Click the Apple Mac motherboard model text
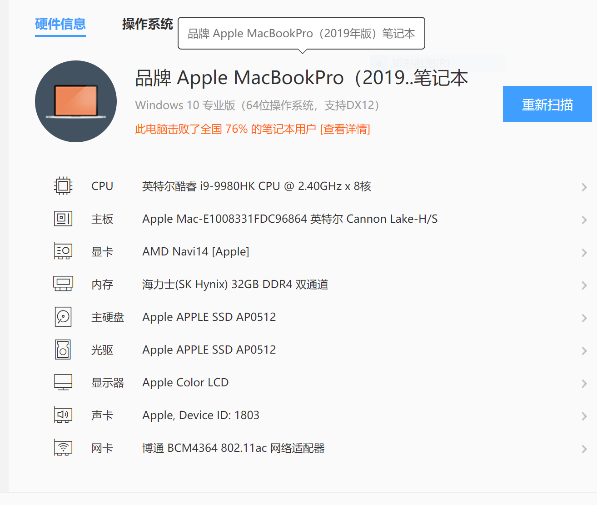The width and height of the screenshot is (597, 505). click(x=290, y=219)
